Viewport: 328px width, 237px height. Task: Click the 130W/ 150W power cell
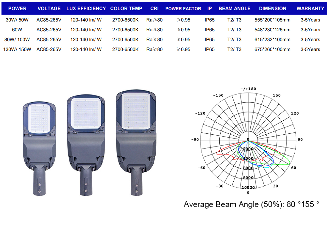(x=17, y=50)
